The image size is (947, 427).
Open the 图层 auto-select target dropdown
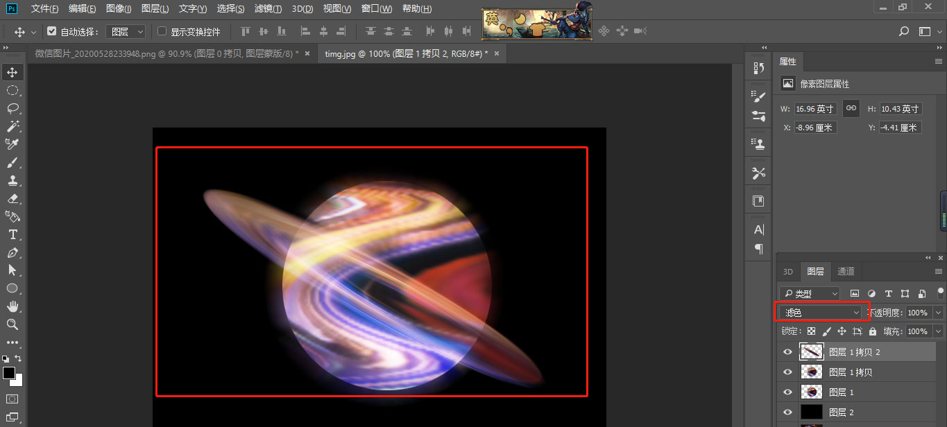(x=126, y=31)
